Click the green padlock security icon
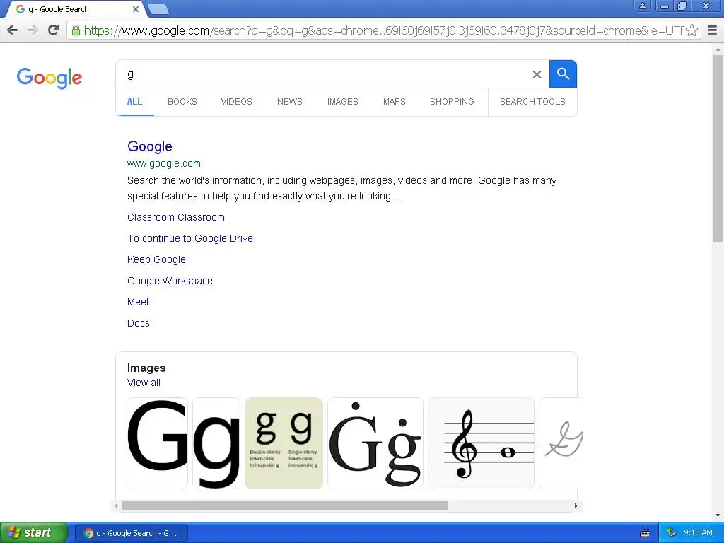Screen dimensions: 724x543 click(x=76, y=30)
